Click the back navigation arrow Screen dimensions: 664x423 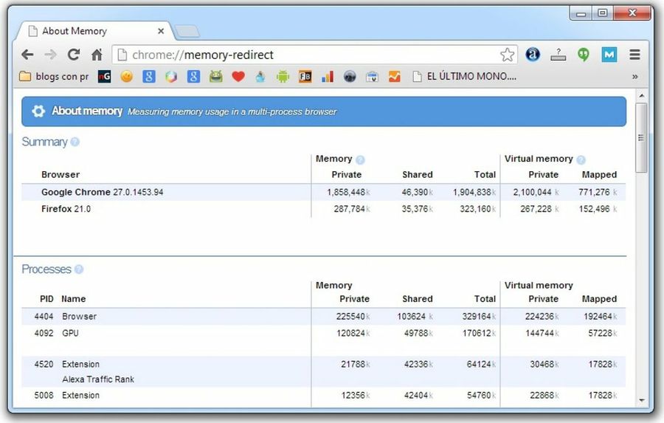(x=27, y=55)
